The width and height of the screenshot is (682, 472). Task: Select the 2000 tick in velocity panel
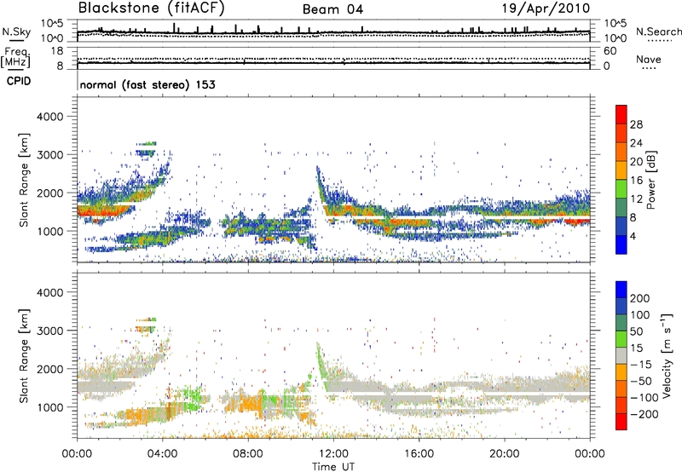pyautogui.click(x=50, y=369)
